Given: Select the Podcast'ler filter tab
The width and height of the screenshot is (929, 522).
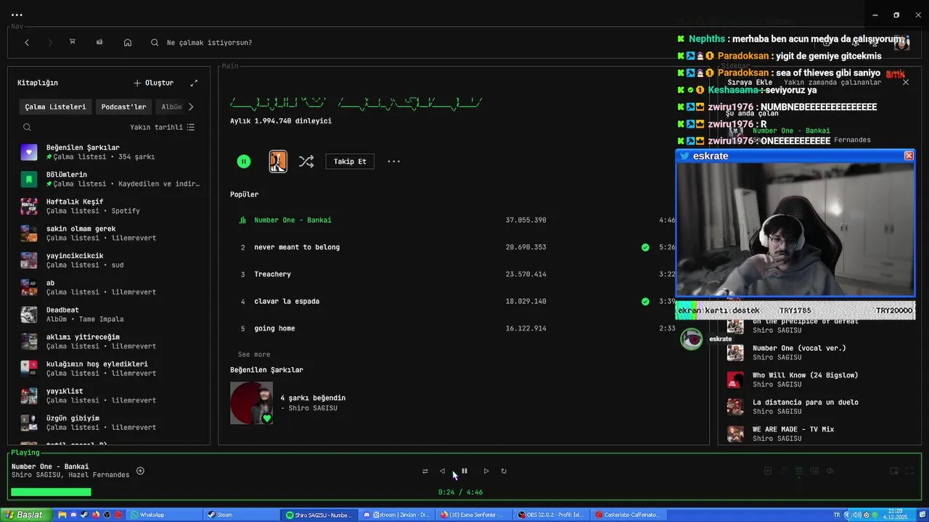Looking at the screenshot, I should point(123,107).
